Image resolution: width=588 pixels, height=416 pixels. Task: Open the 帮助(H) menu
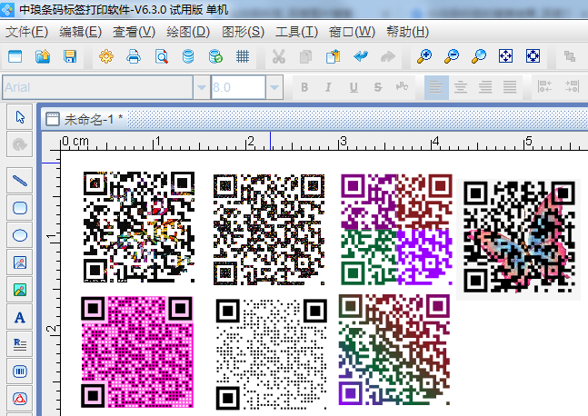(407, 32)
